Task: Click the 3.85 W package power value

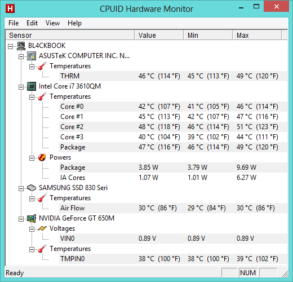Action: (148, 168)
